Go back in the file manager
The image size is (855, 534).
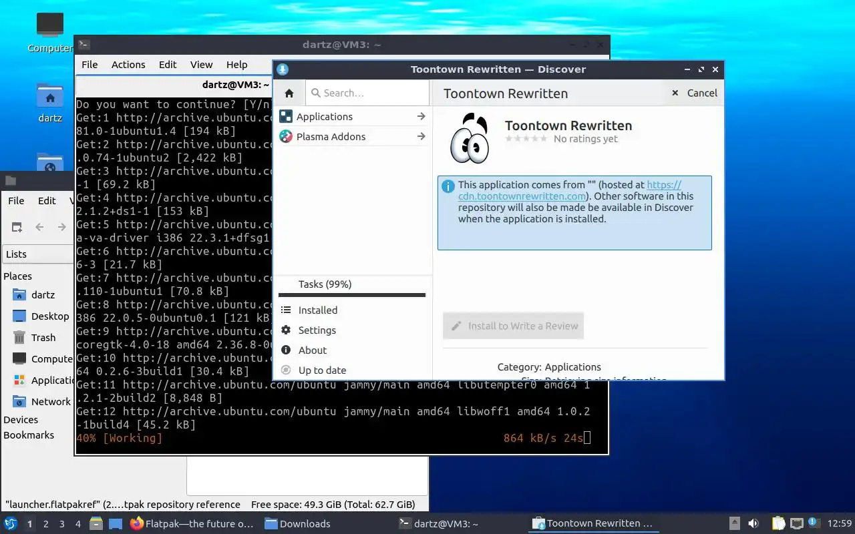[39, 227]
